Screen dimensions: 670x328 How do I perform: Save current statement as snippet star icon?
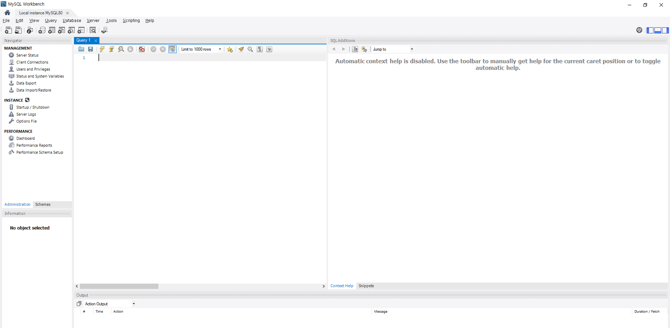pyautogui.click(x=230, y=49)
